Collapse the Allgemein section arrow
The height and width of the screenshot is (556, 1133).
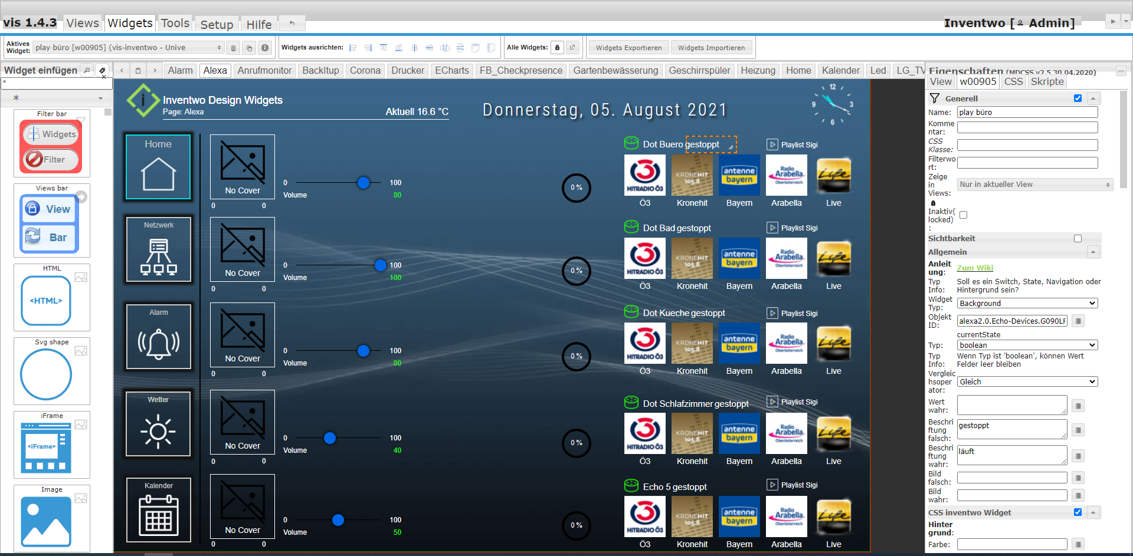pyautogui.click(x=1093, y=252)
